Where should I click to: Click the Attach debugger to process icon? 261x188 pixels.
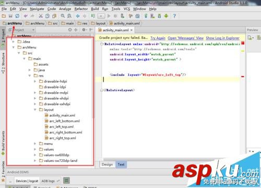(x=123, y=16)
